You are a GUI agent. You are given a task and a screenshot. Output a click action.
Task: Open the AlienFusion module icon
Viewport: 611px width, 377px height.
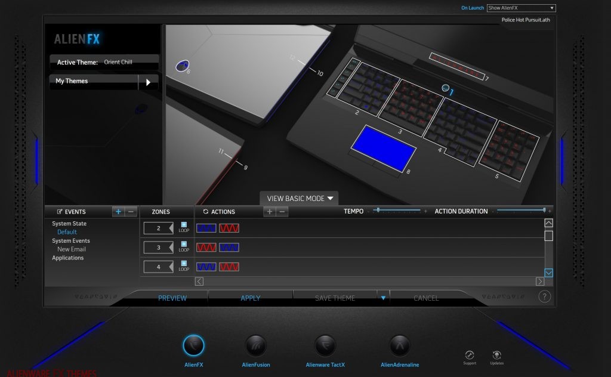[255, 345]
